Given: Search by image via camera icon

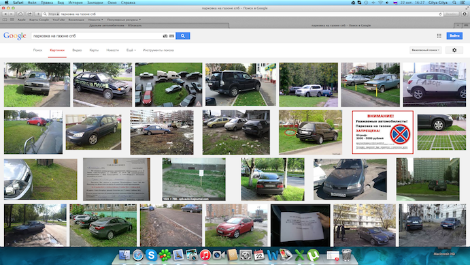Looking at the screenshot, I should pyautogui.click(x=165, y=36).
